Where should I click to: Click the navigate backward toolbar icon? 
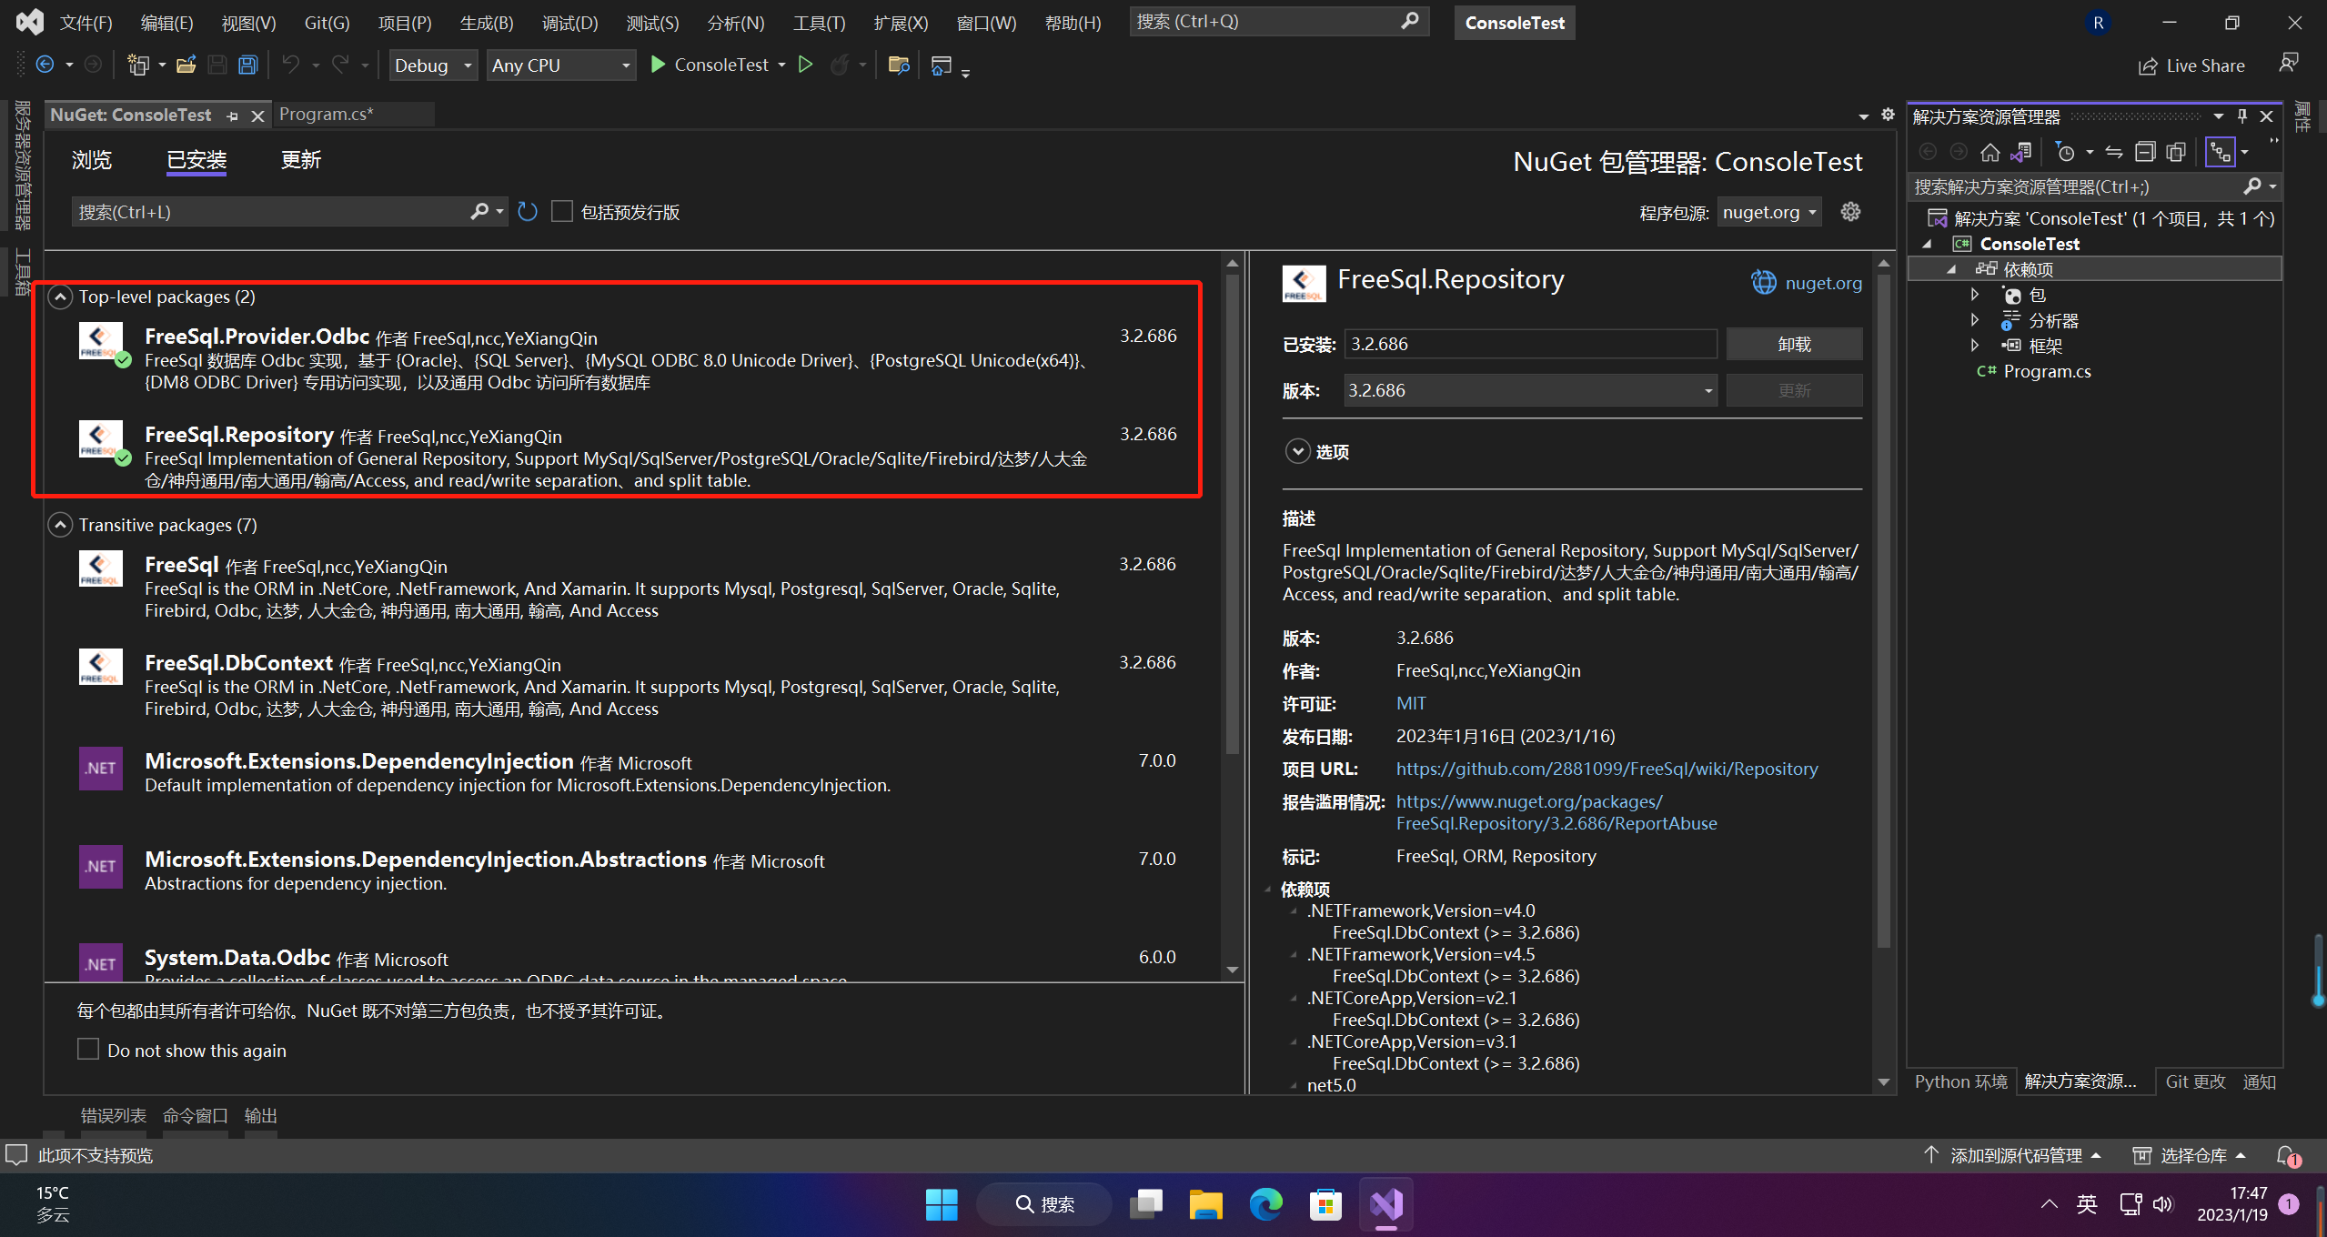click(x=44, y=65)
